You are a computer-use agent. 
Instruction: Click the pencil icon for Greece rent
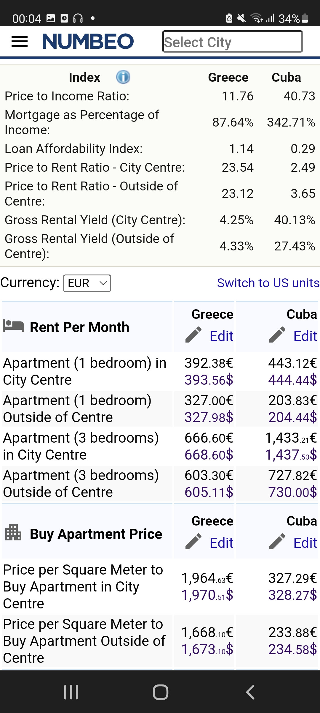(193, 335)
